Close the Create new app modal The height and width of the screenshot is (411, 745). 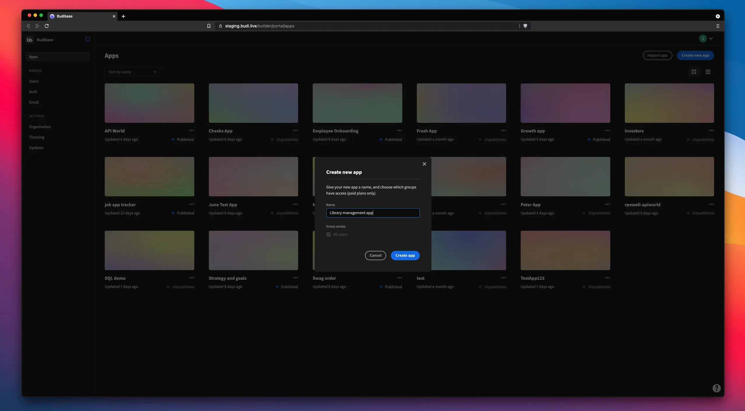(424, 164)
